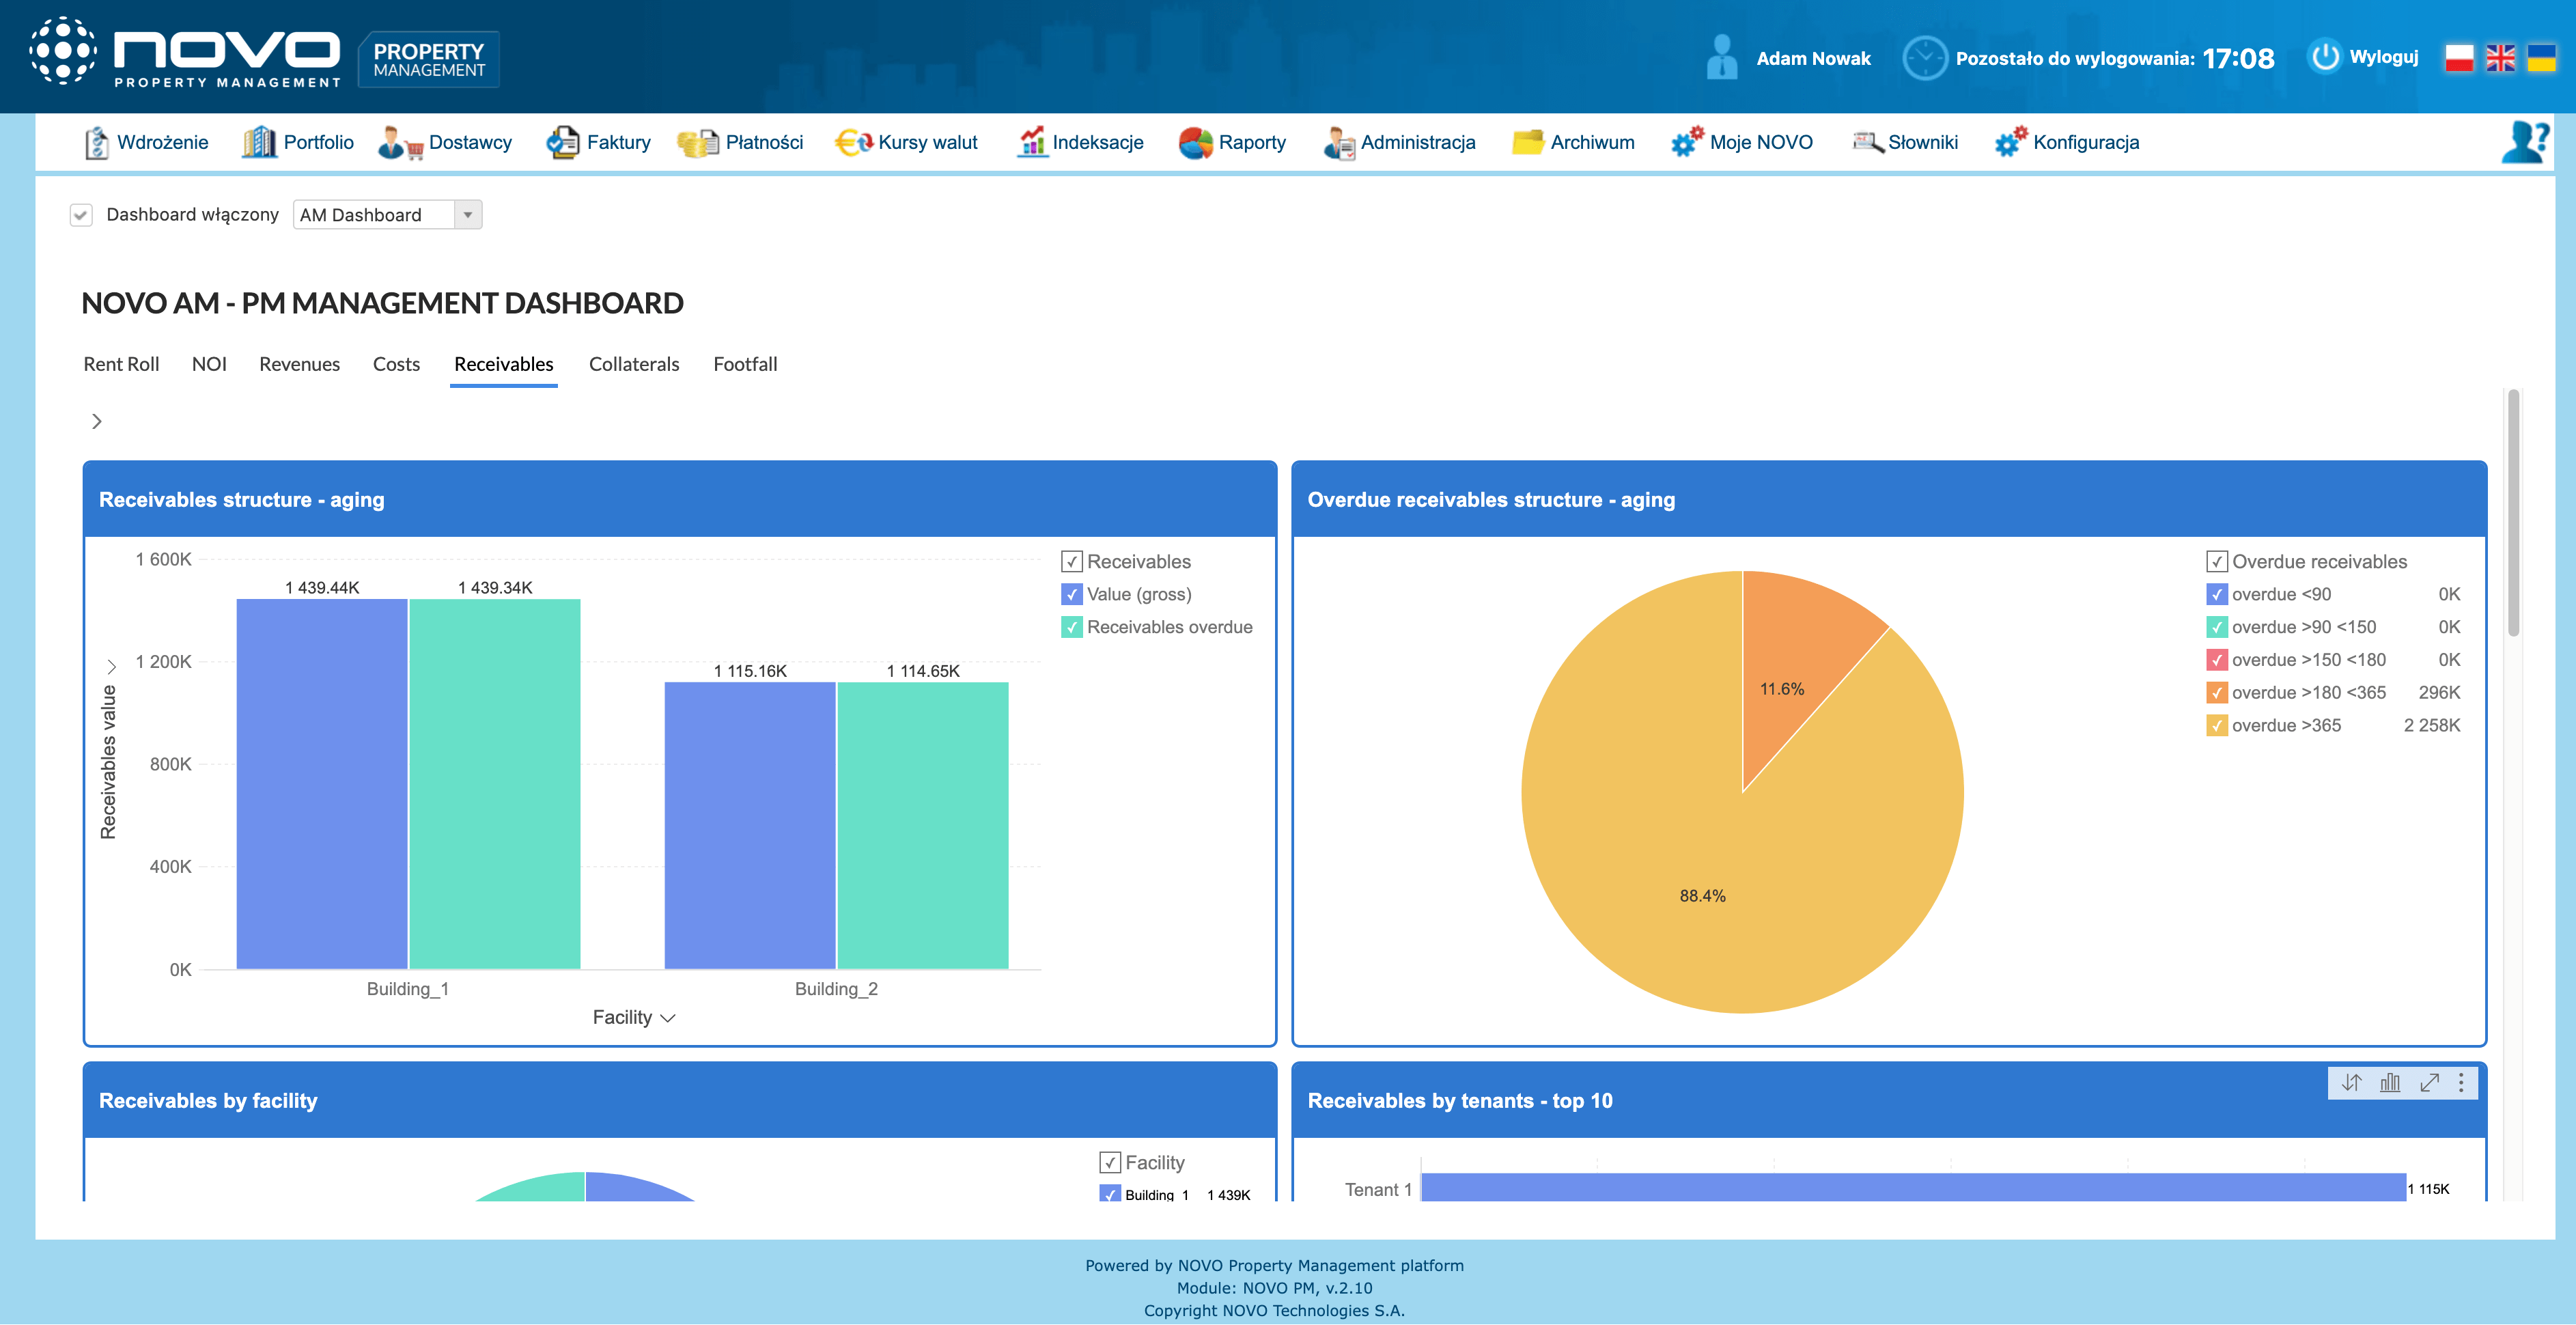Expand the filter panel chevron below tabs
The width and height of the screenshot is (2576, 1325).
(97, 421)
